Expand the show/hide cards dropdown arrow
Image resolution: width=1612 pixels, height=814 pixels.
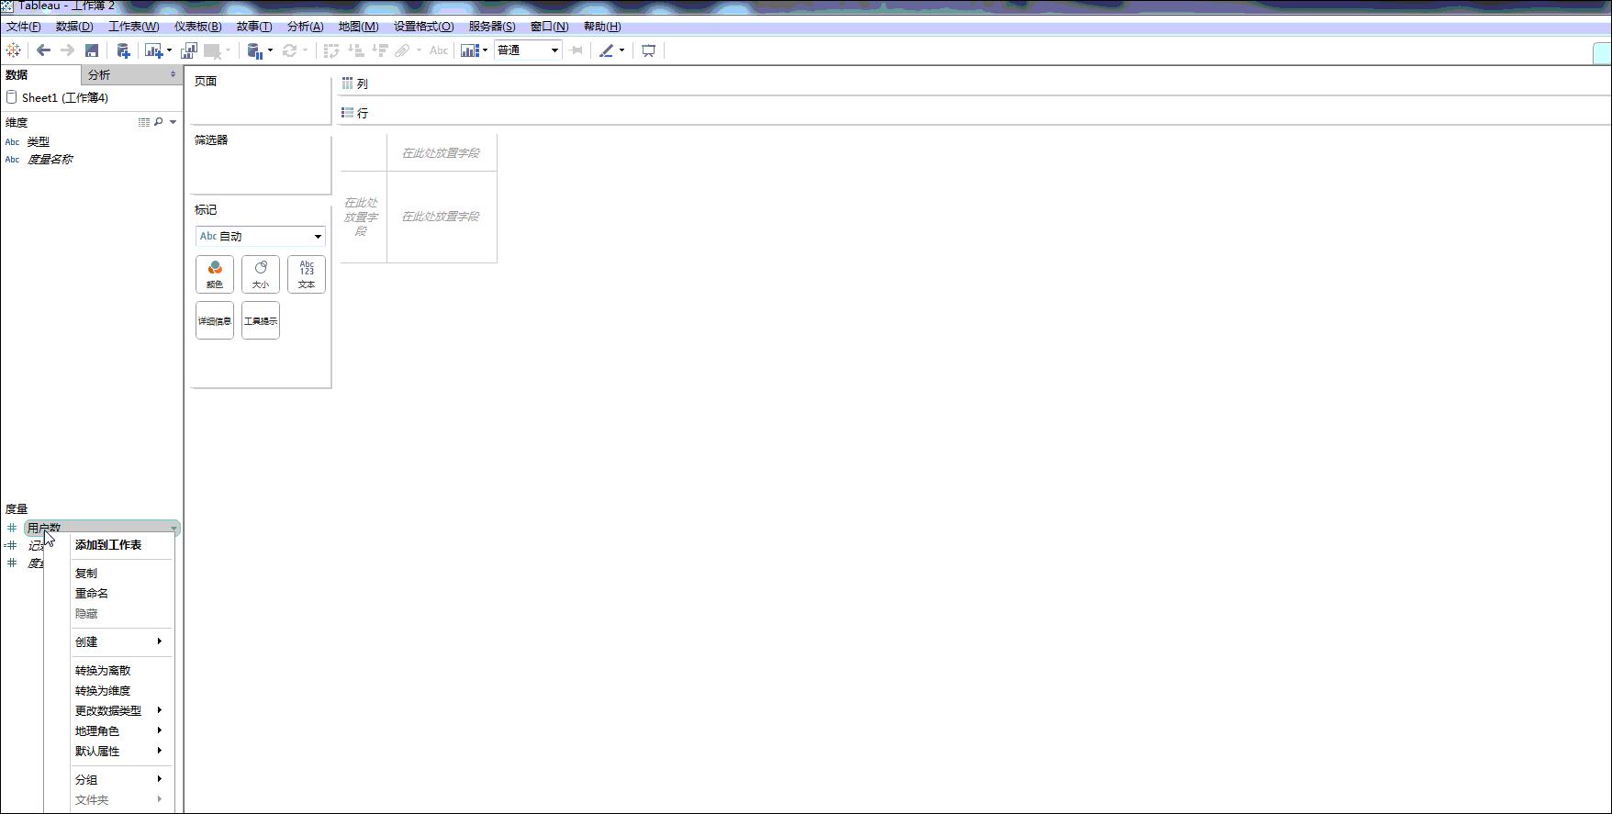click(485, 50)
